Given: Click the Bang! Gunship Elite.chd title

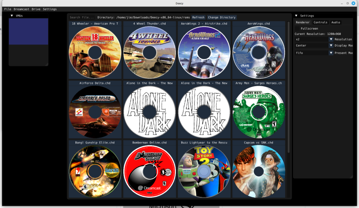Looking at the screenshot, I should click(95, 143).
